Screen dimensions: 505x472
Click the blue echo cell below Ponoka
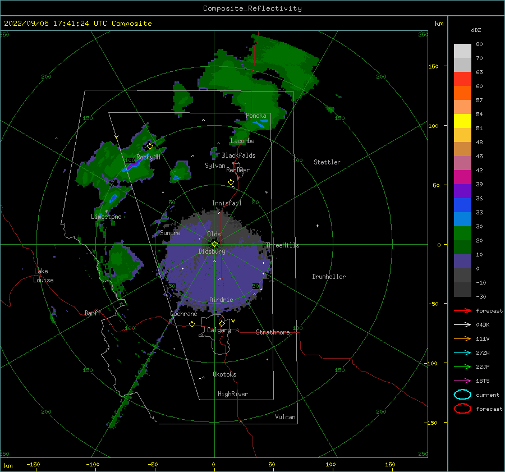[260, 123]
